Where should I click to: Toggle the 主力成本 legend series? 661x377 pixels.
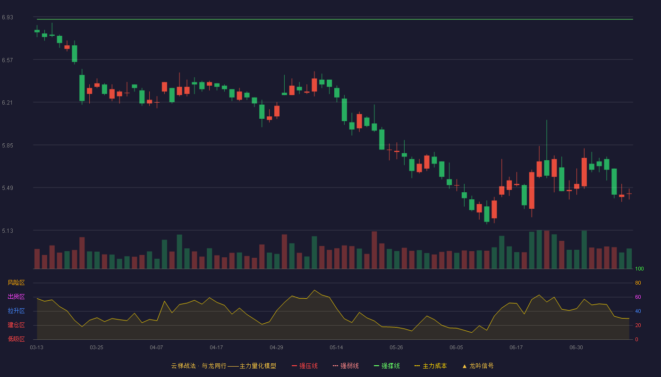[431, 366]
